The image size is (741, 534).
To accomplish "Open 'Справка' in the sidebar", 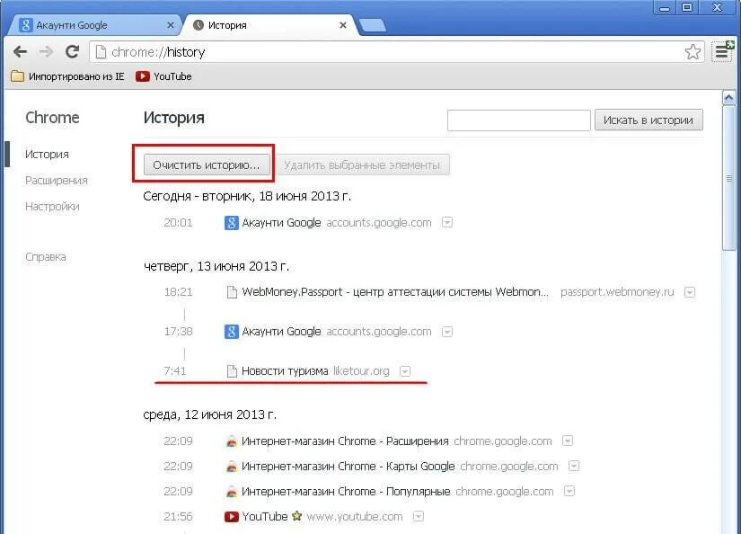I will (46, 257).
